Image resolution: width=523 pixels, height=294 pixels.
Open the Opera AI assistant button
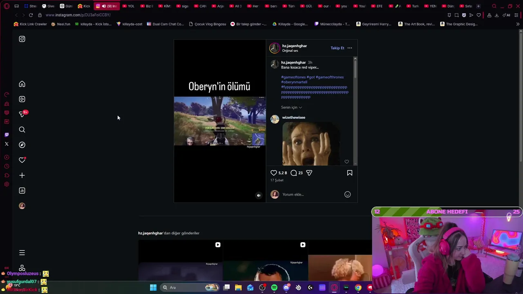coord(507,15)
